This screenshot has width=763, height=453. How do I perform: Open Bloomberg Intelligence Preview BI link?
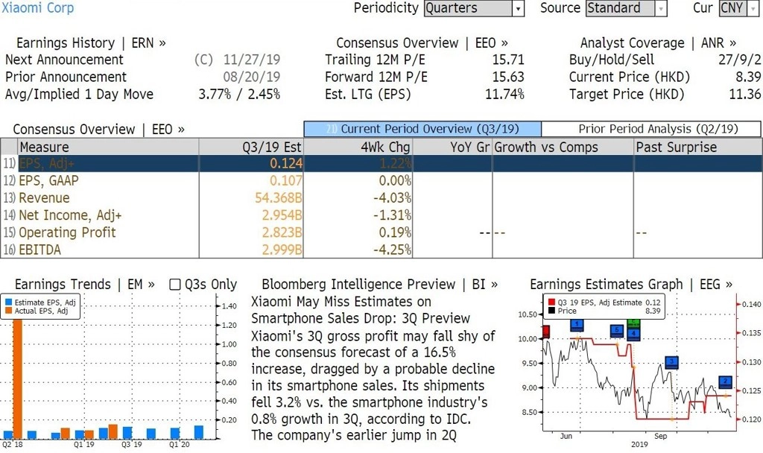(x=379, y=285)
